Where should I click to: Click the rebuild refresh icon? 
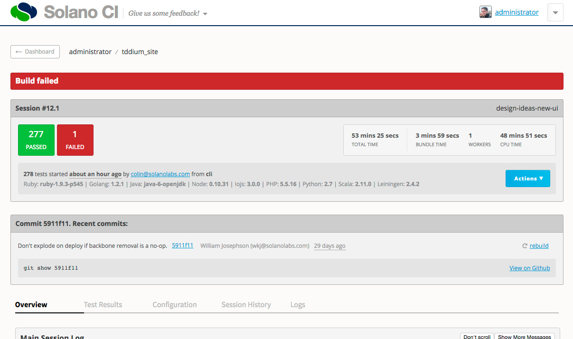(x=525, y=246)
